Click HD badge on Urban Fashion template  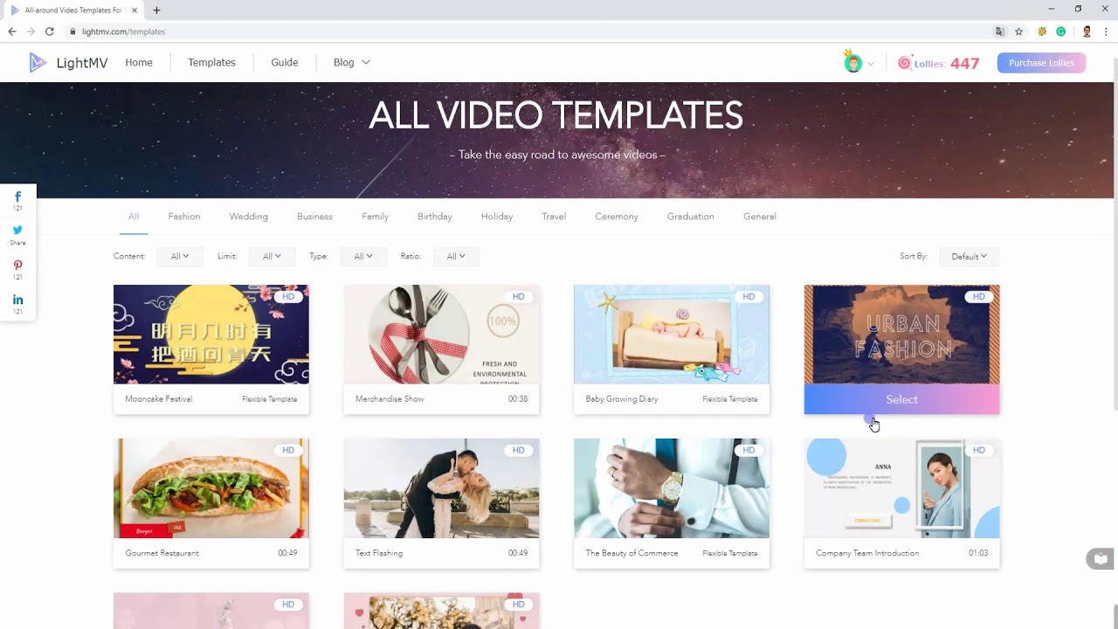coord(979,297)
